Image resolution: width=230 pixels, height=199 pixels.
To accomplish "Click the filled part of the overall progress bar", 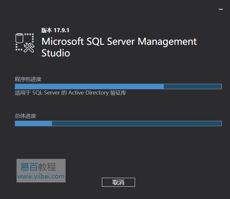I will coord(33,123).
